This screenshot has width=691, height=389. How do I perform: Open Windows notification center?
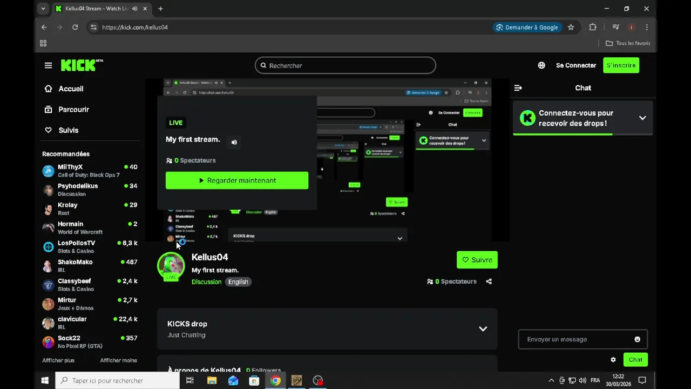tap(642, 380)
